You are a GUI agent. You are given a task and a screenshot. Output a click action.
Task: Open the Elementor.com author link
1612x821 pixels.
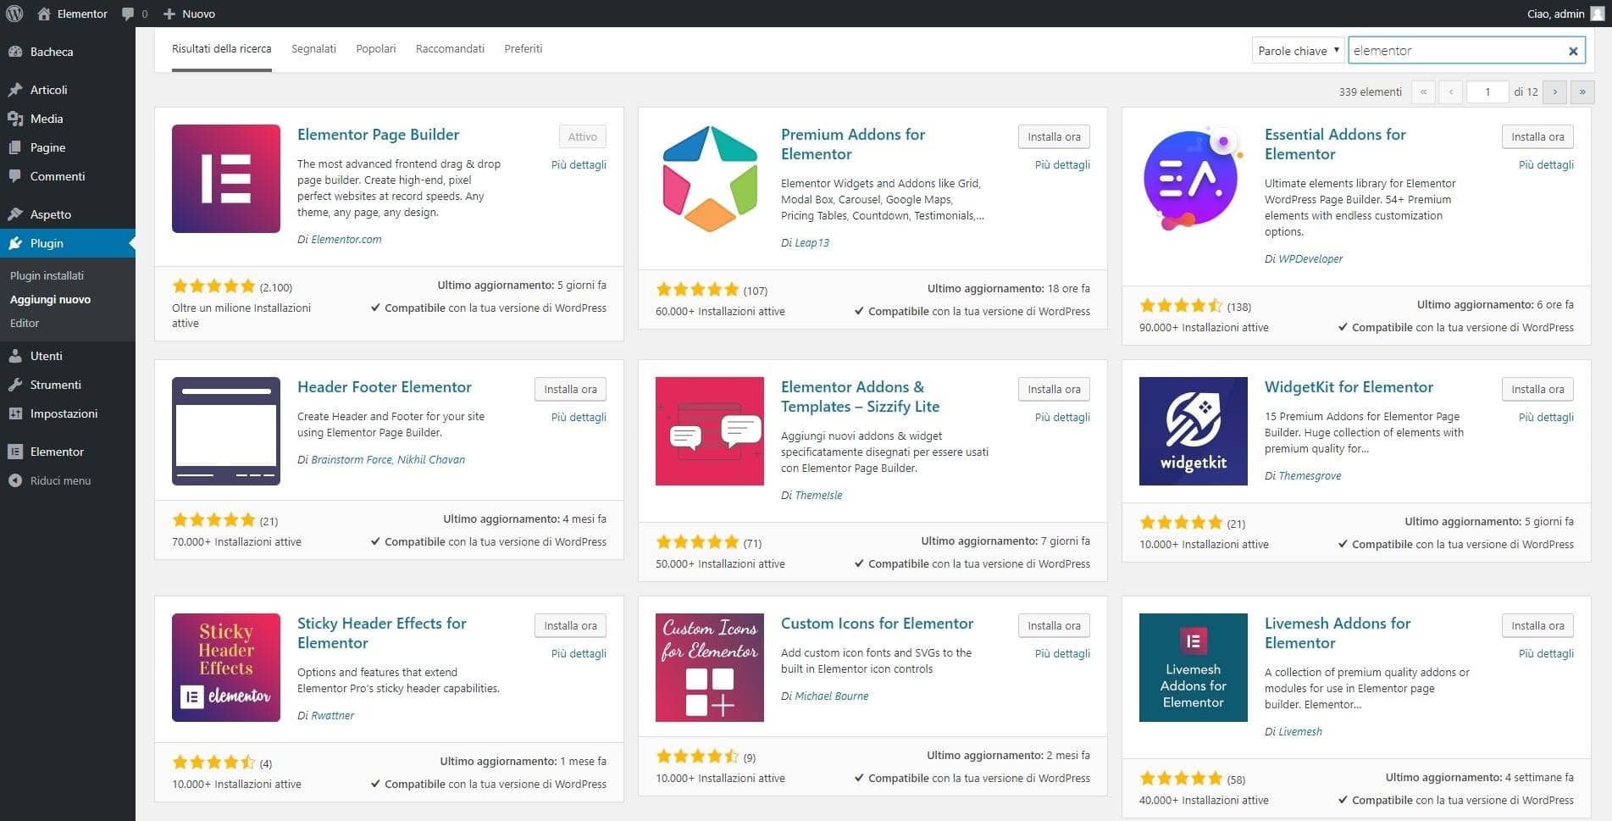pos(346,239)
